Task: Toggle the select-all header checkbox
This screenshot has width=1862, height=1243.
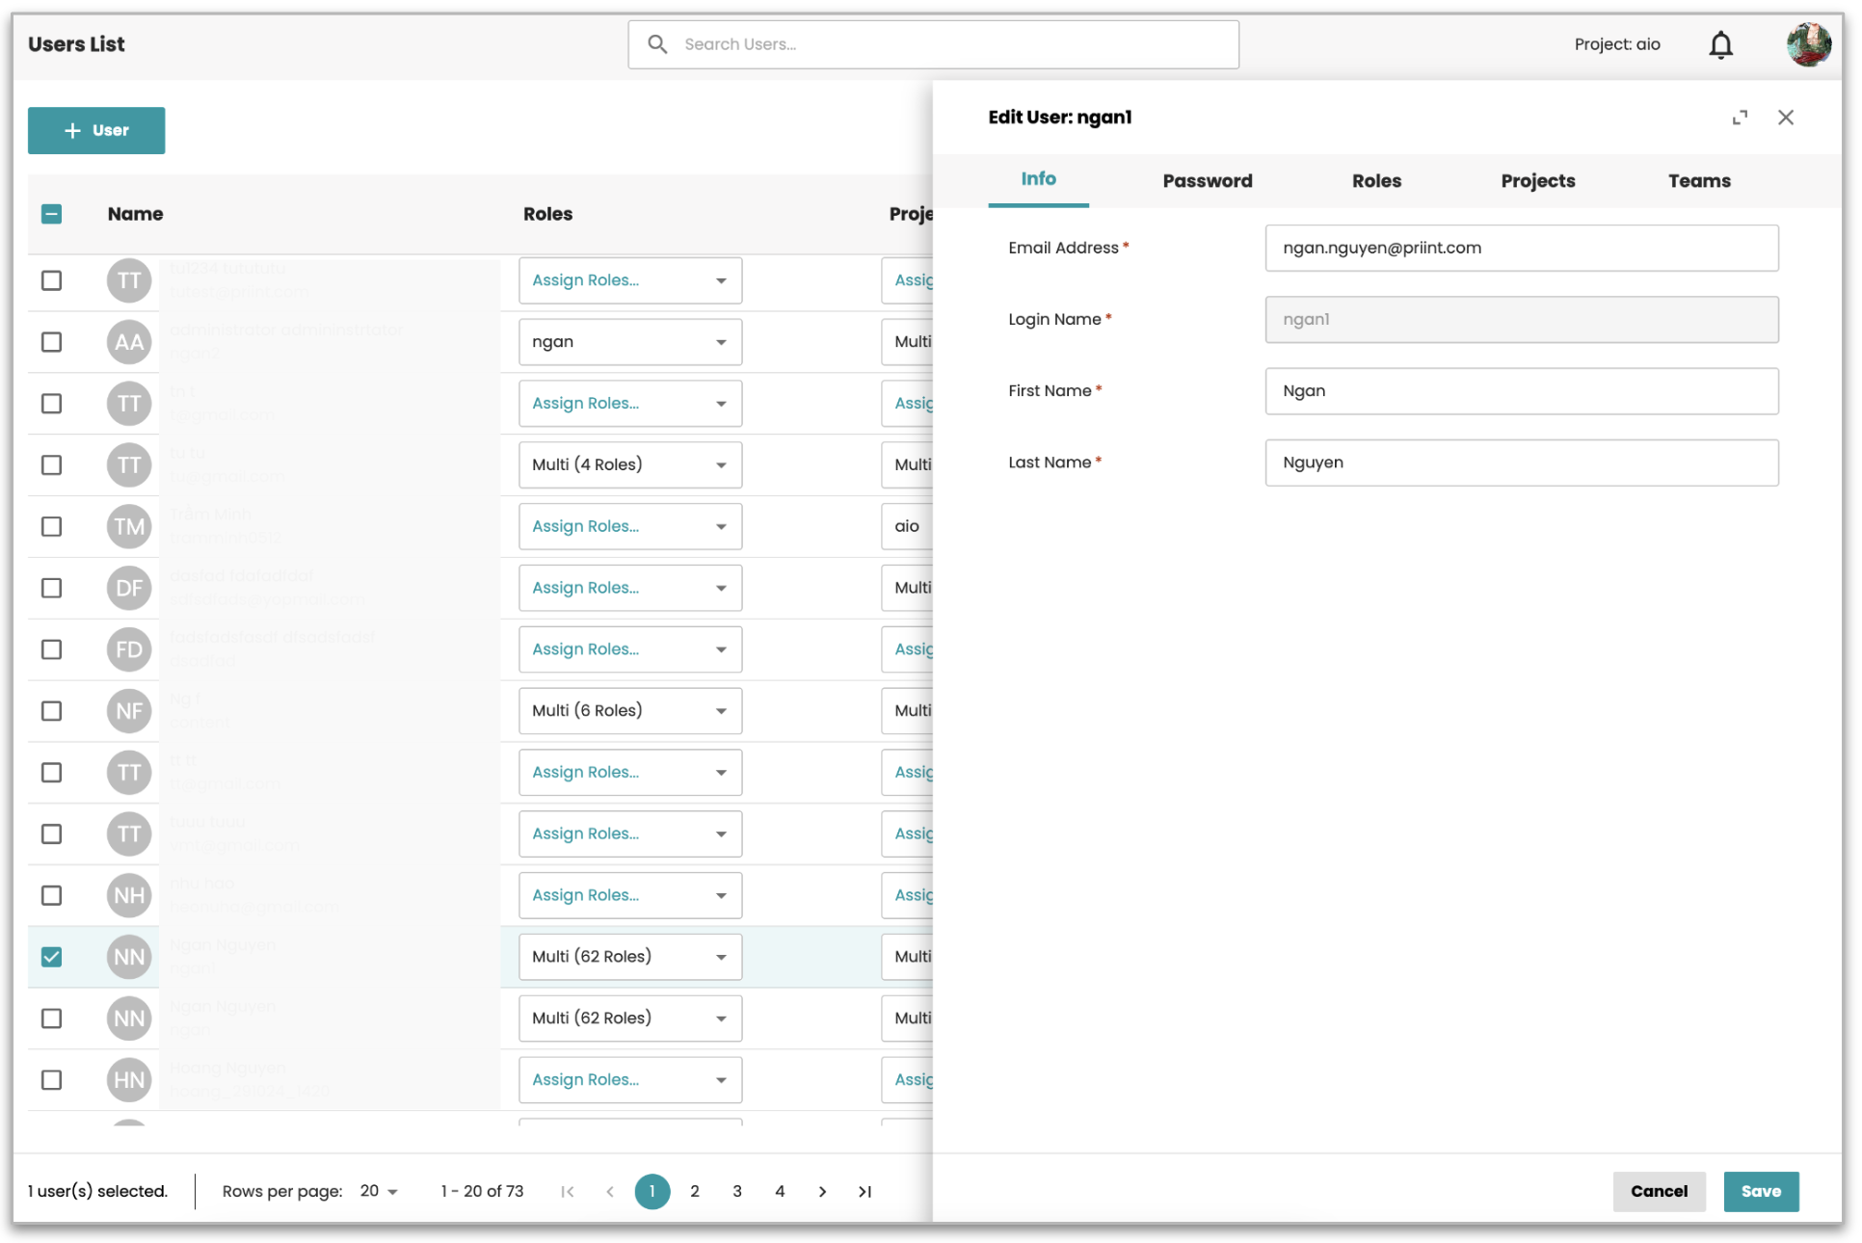Action: [52, 214]
